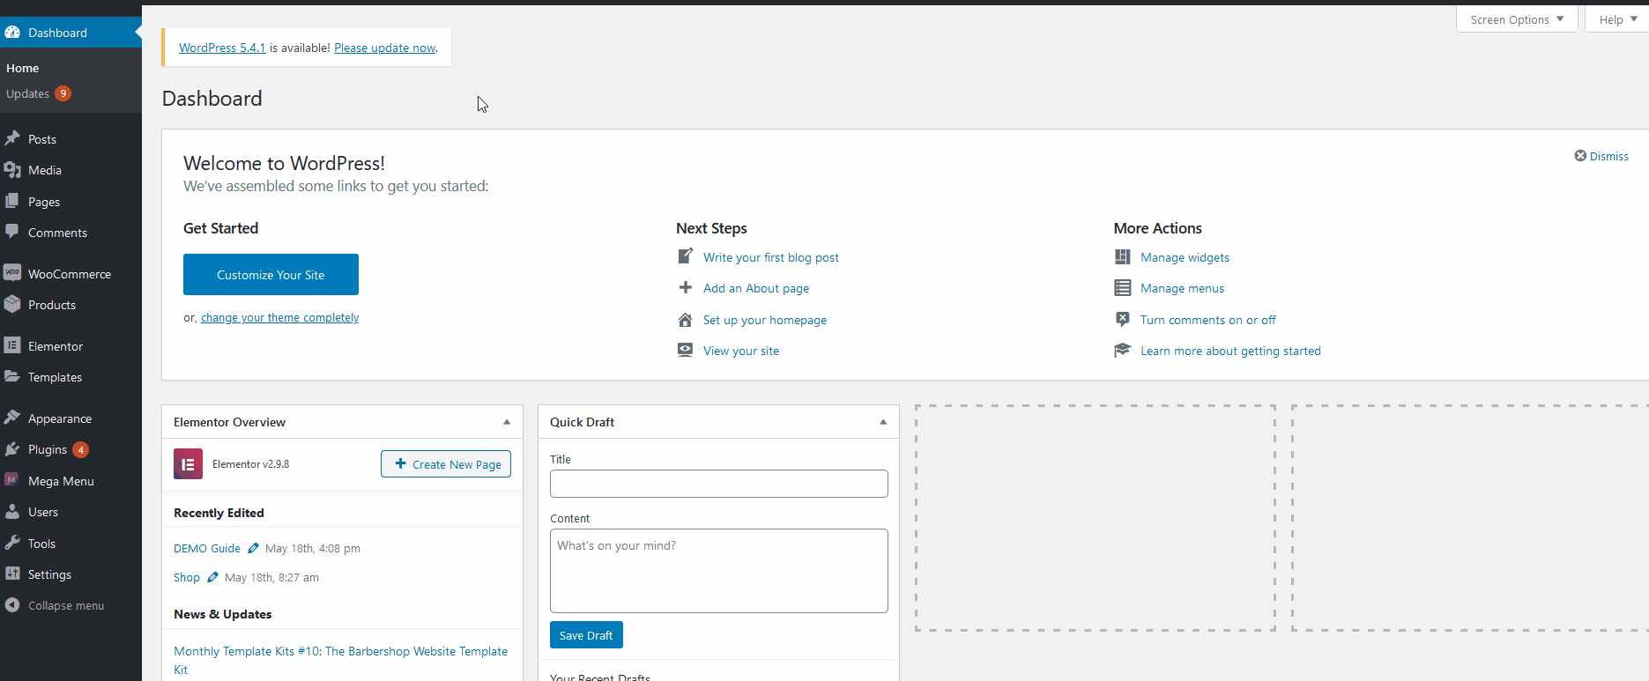Image resolution: width=1649 pixels, height=681 pixels.
Task: Click the Settings sliders icon
Action: (x=12, y=574)
